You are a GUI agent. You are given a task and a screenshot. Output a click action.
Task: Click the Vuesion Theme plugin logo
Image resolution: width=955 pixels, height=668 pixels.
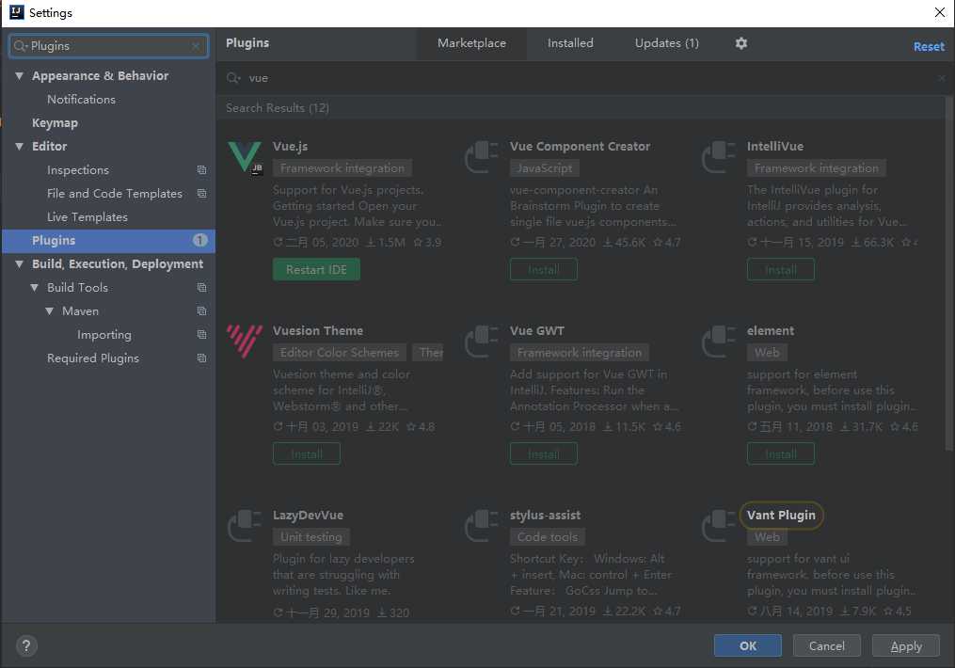(x=245, y=341)
